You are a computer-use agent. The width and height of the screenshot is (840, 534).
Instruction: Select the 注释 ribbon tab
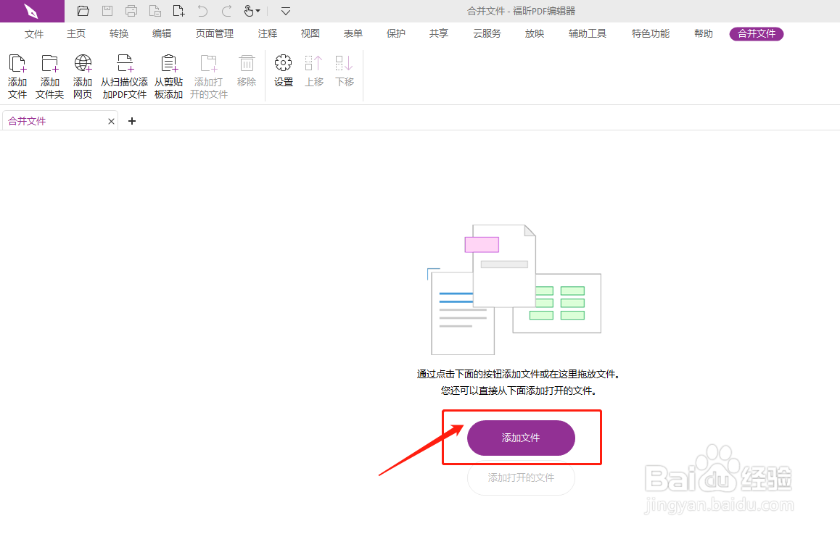click(x=268, y=34)
